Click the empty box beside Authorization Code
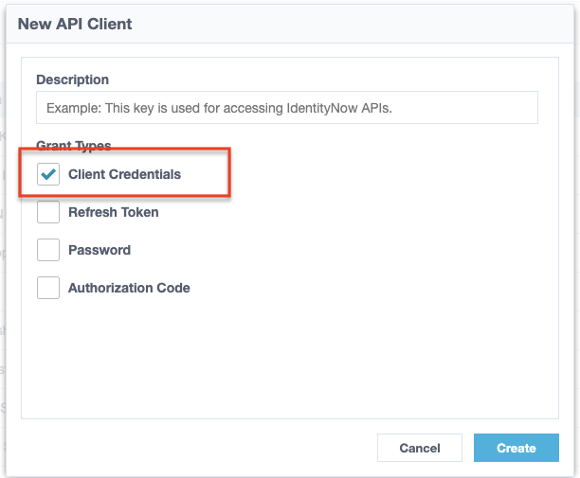 (x=48, y=288)
